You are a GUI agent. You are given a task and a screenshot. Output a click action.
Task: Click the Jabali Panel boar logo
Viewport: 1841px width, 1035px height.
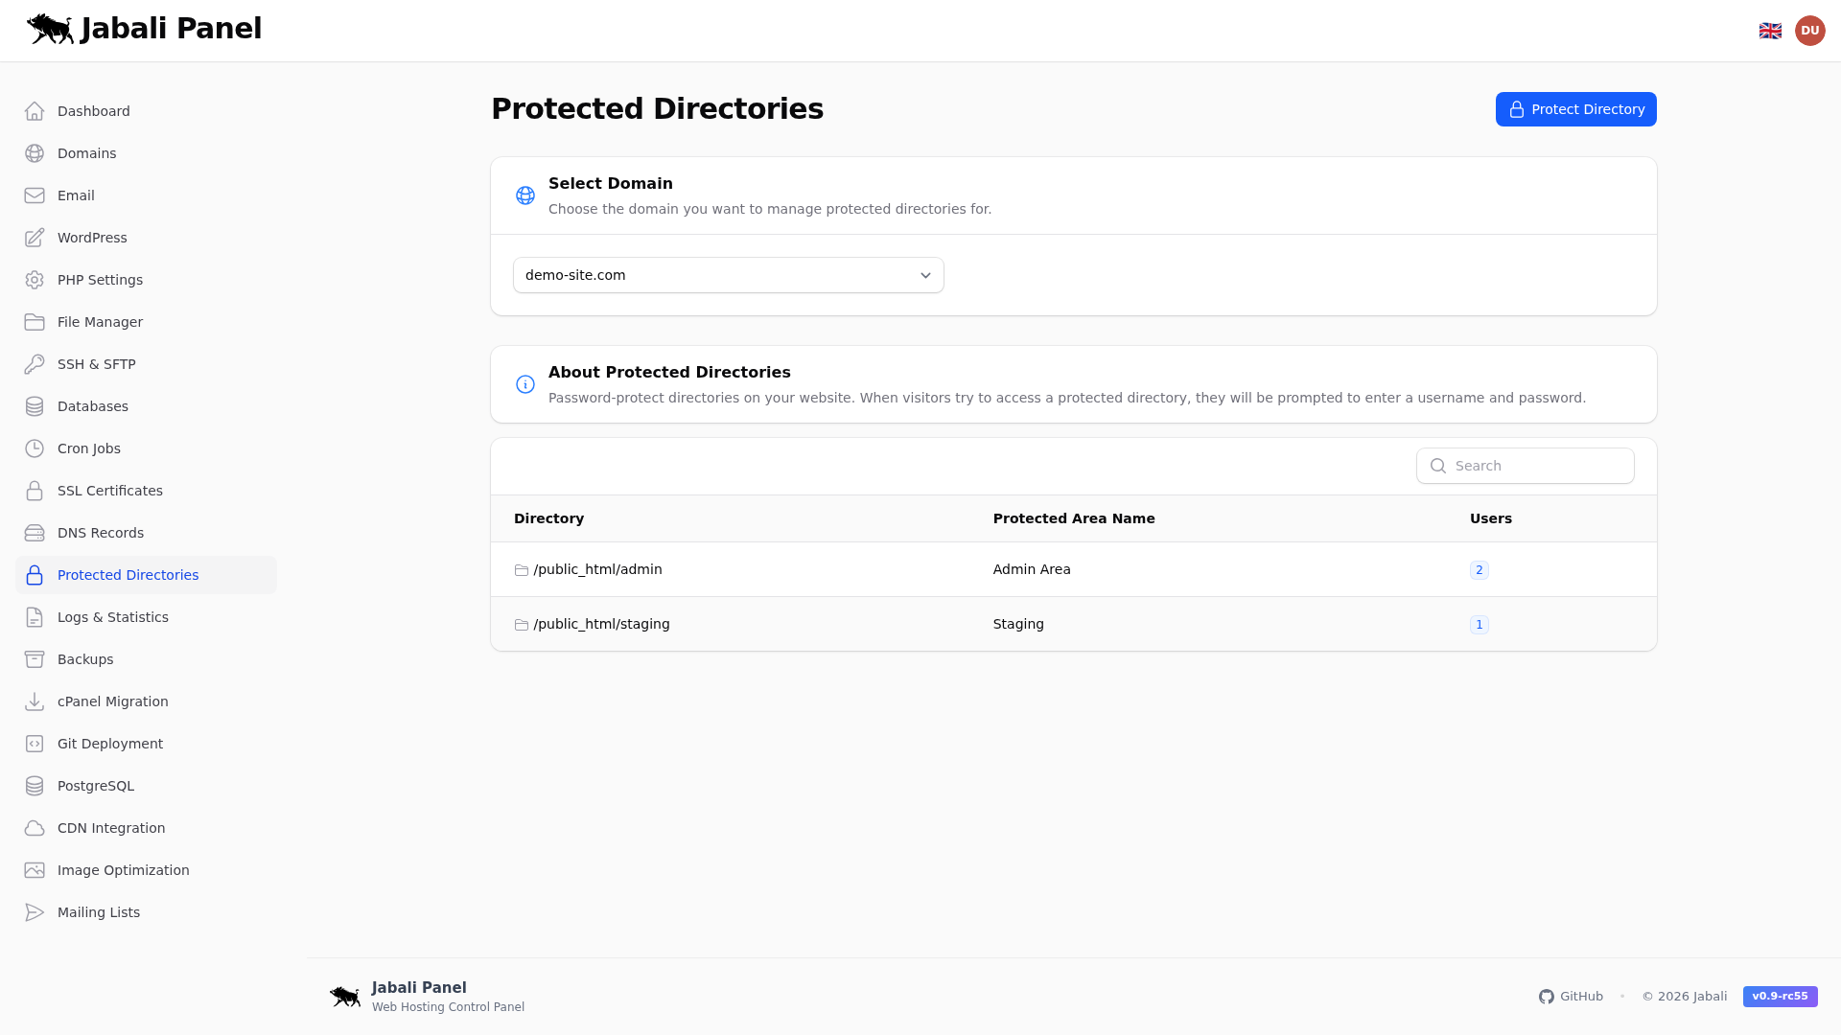click(50, 29)
